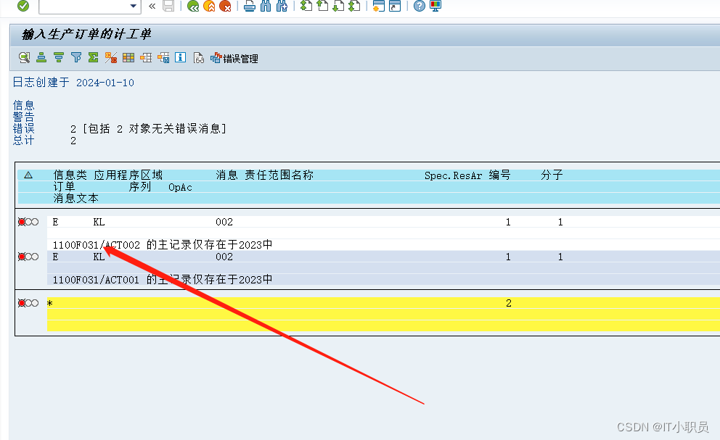Viewport: 720px width, 440px height.
Task: Select message text 1100F031/ACT002 的主记录仅存在于2023中
Action: click(x=163, y=245)
